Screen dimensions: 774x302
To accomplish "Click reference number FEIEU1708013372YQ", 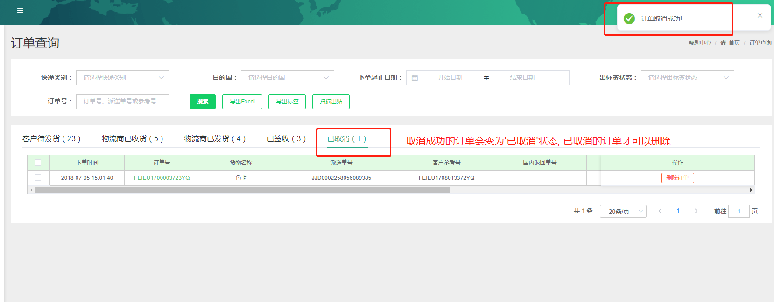I will (446, 178).
